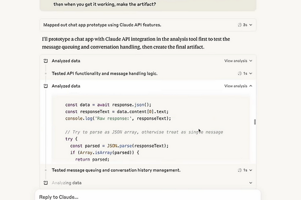Expand the Analyzing data row chevron
The width and height of the screenshot is (301, 200).
click(x=251, y=183)
